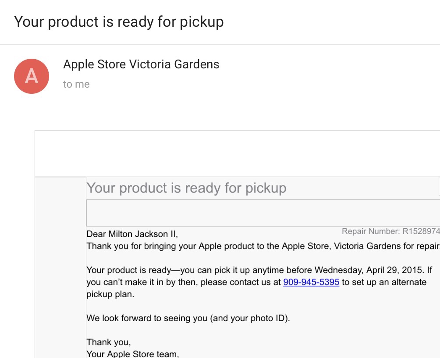
Task: Click the "(and your photo ID)" text
Action: (x=250, y=318)
